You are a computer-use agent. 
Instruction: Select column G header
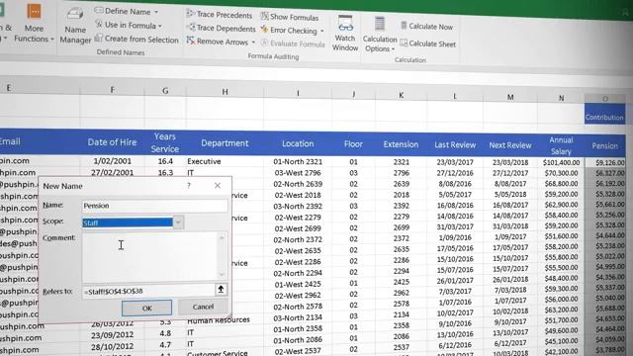pos(165,91)
